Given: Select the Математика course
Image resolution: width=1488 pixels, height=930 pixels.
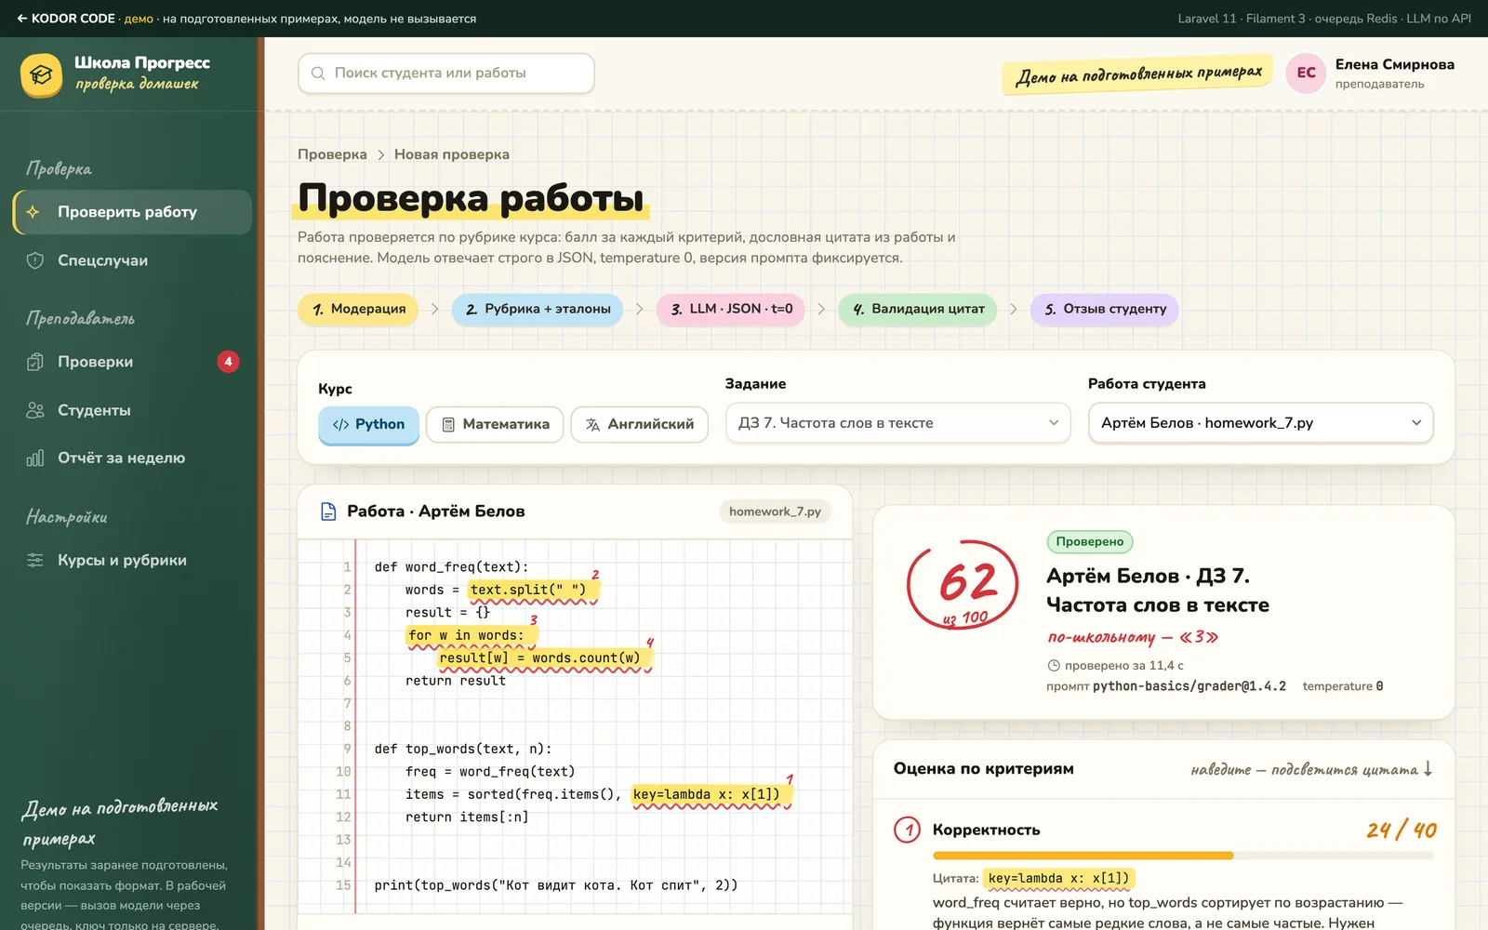Looking at the screenshot, I should 495,425.
